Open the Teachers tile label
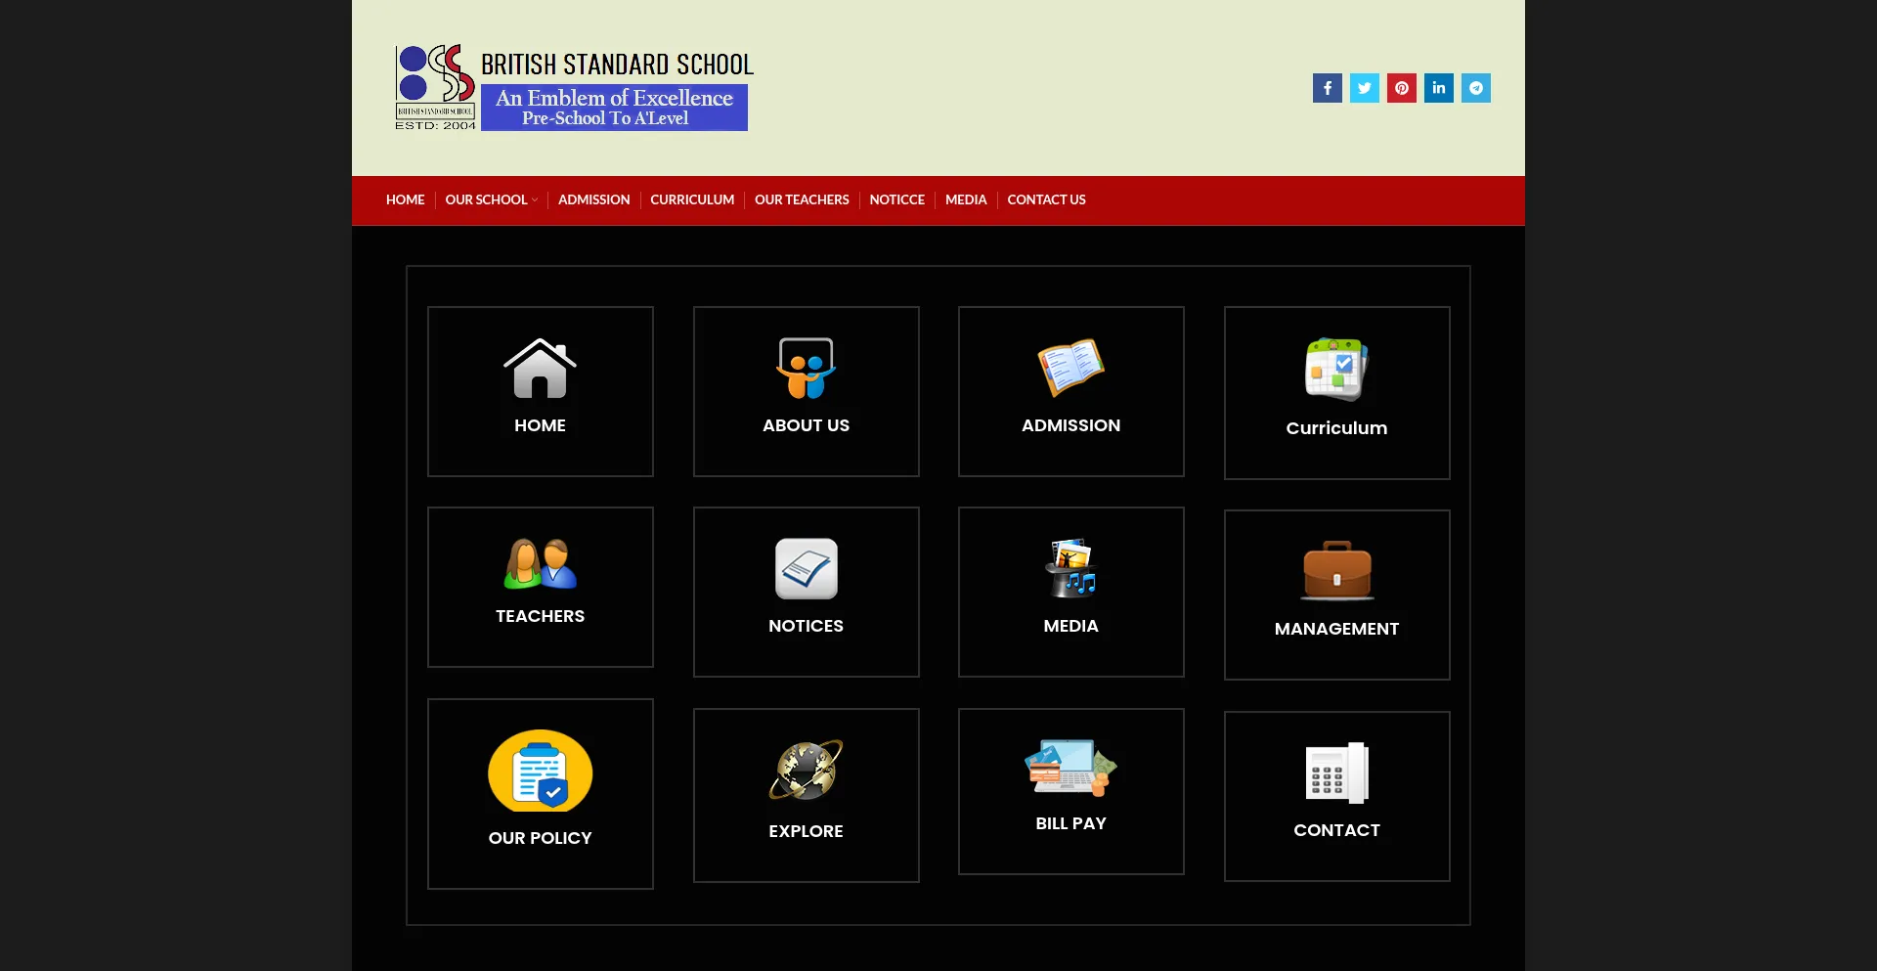1877x971 pixels. [540, 616]
